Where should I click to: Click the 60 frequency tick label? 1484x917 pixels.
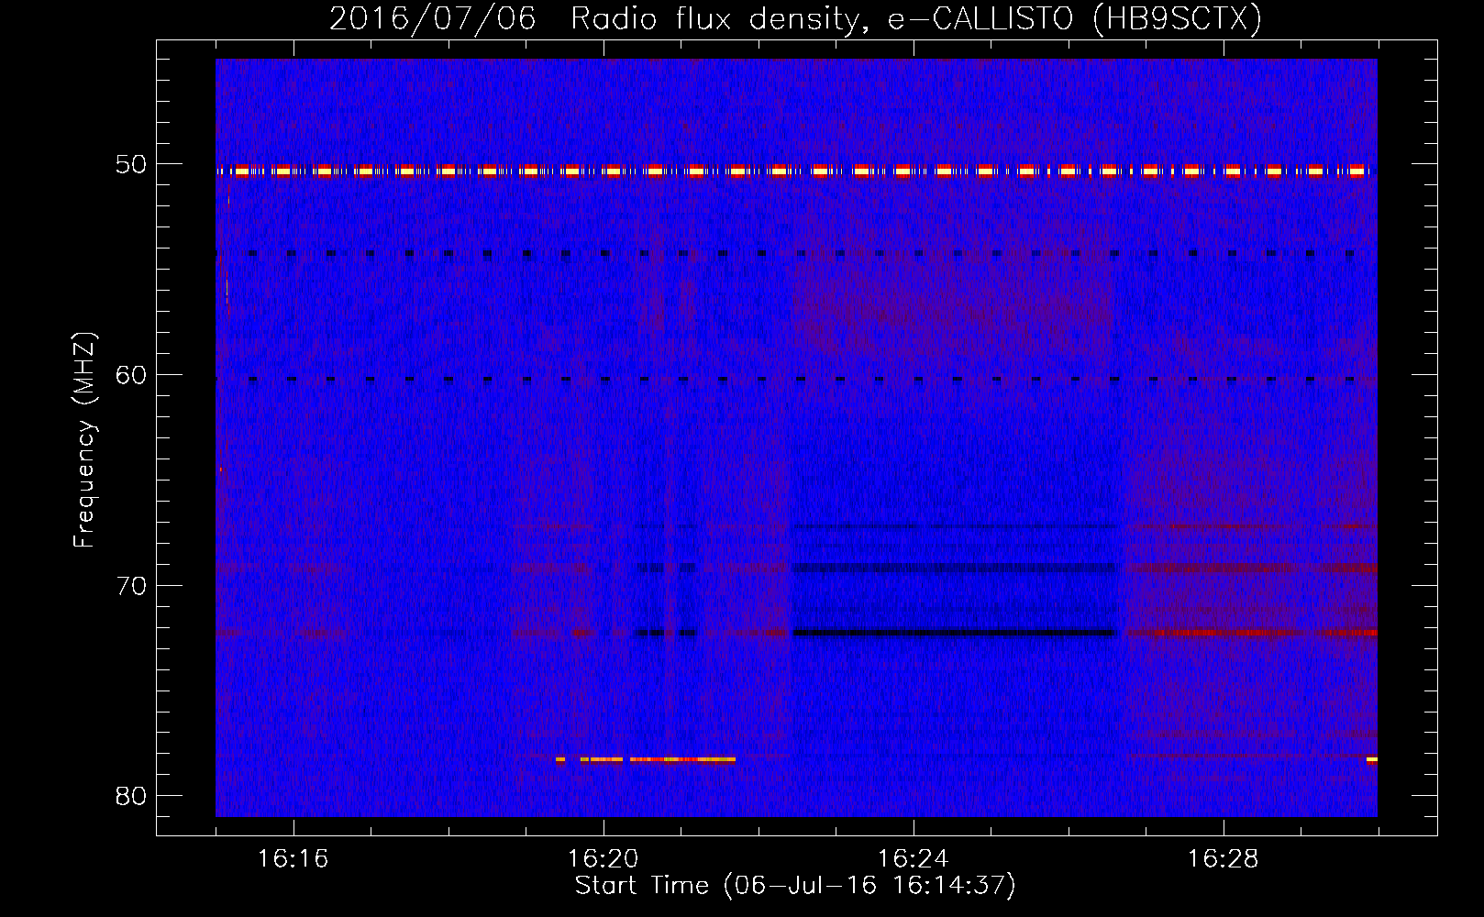[x=131, y=375]
